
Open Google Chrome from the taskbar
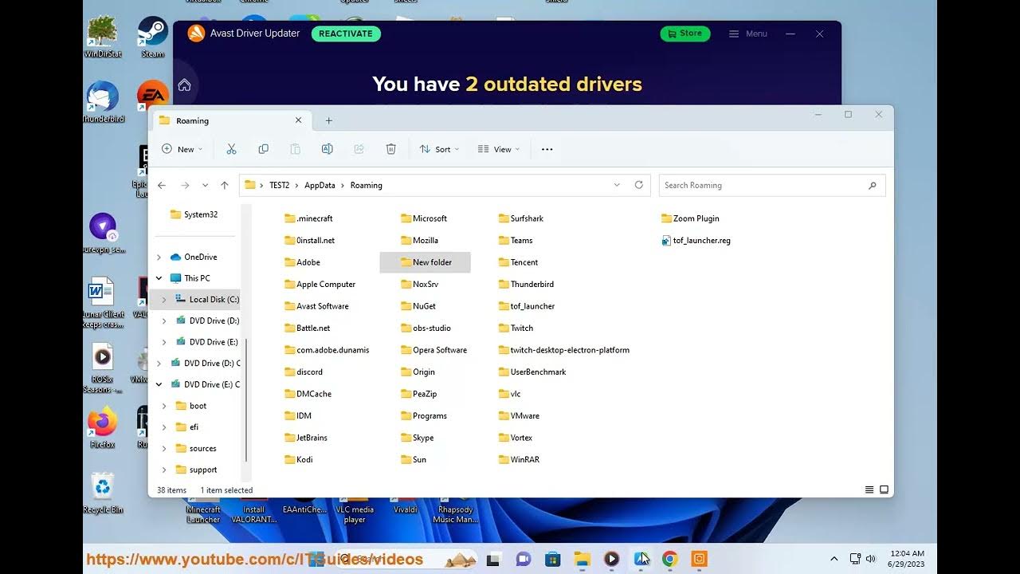[669, 559]
